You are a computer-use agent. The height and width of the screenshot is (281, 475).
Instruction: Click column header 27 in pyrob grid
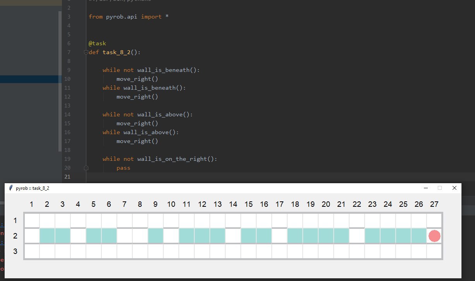tap(434, 204)
